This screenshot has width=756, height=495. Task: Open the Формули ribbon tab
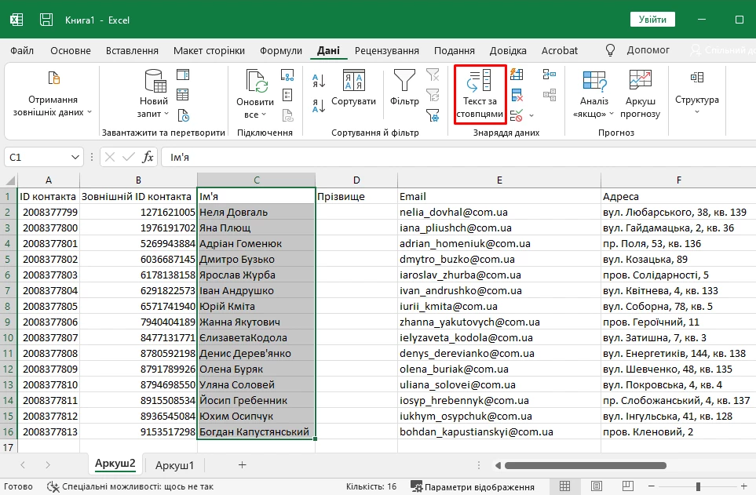coord(280,50)
